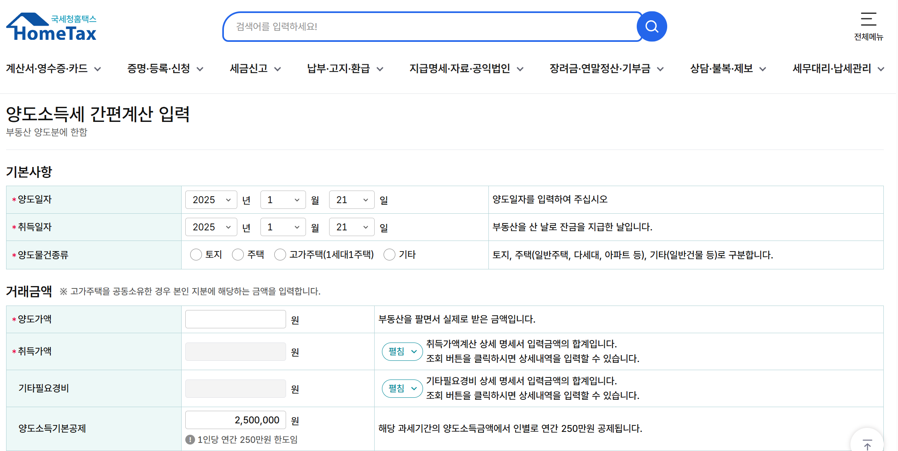Open 납부·고지·환급 menu
The width and height of the screenshot is (898, 451).
(345, 69)
